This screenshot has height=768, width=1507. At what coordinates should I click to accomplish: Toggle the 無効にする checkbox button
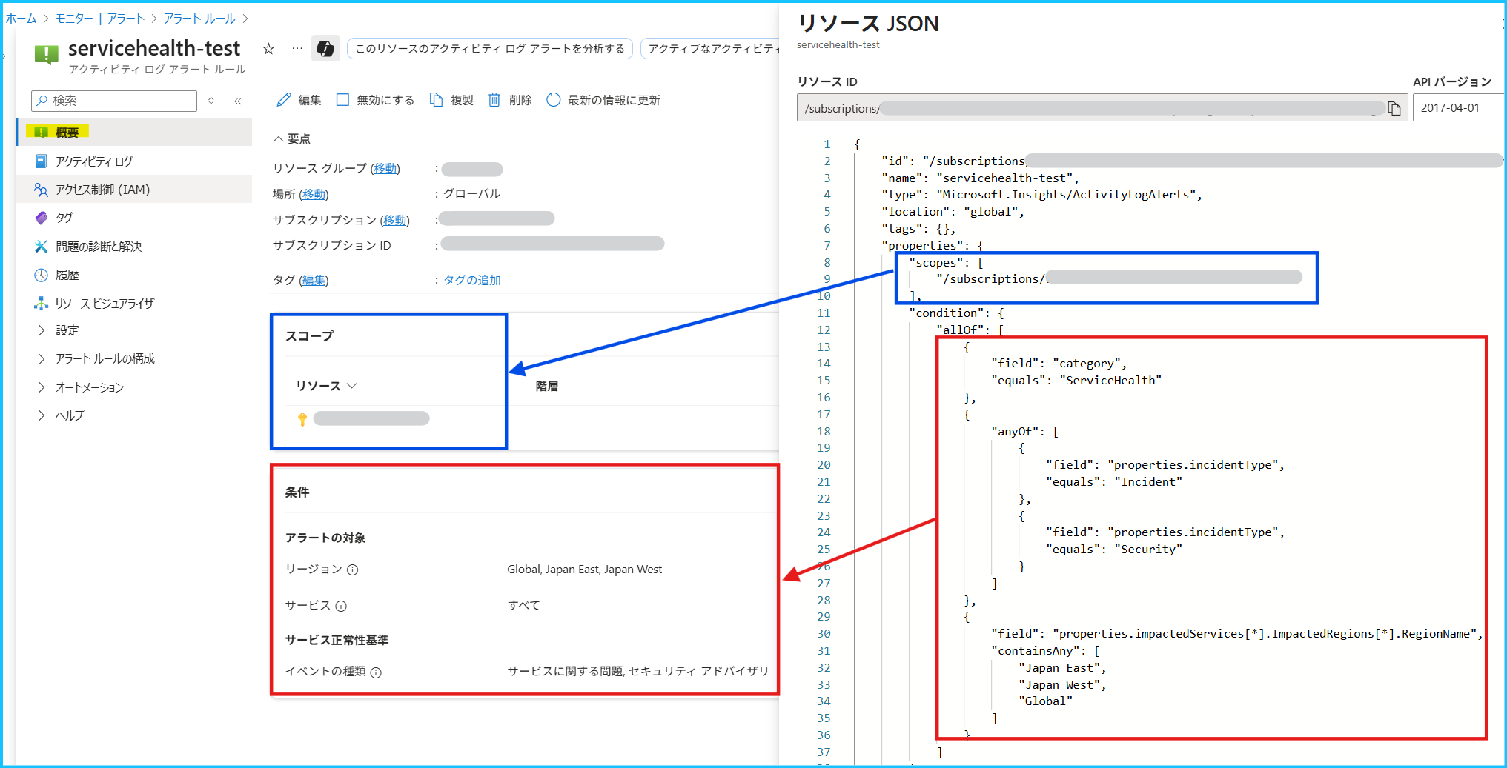point(374,100)
